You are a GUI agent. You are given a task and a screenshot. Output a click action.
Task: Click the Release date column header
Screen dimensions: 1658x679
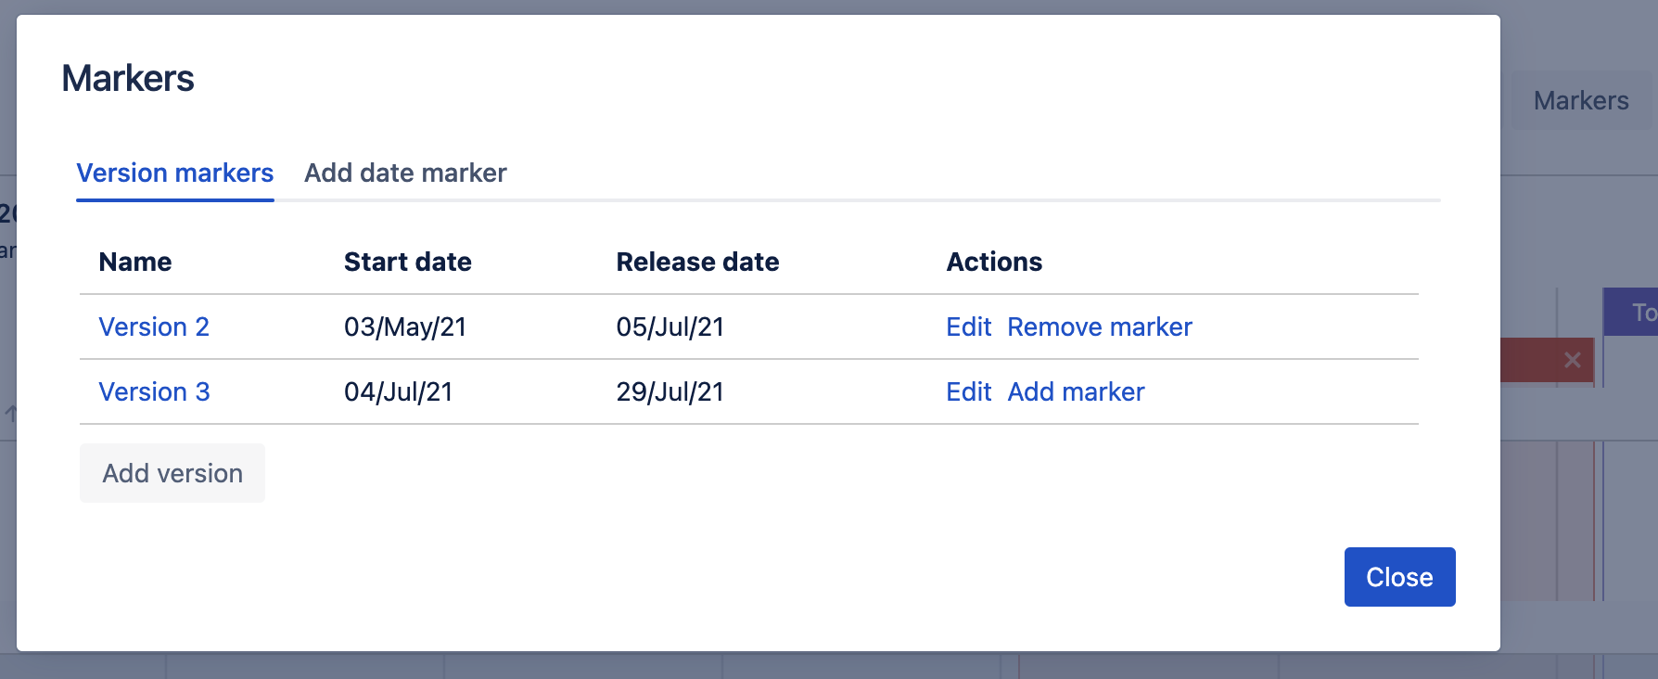coord(697,263)
